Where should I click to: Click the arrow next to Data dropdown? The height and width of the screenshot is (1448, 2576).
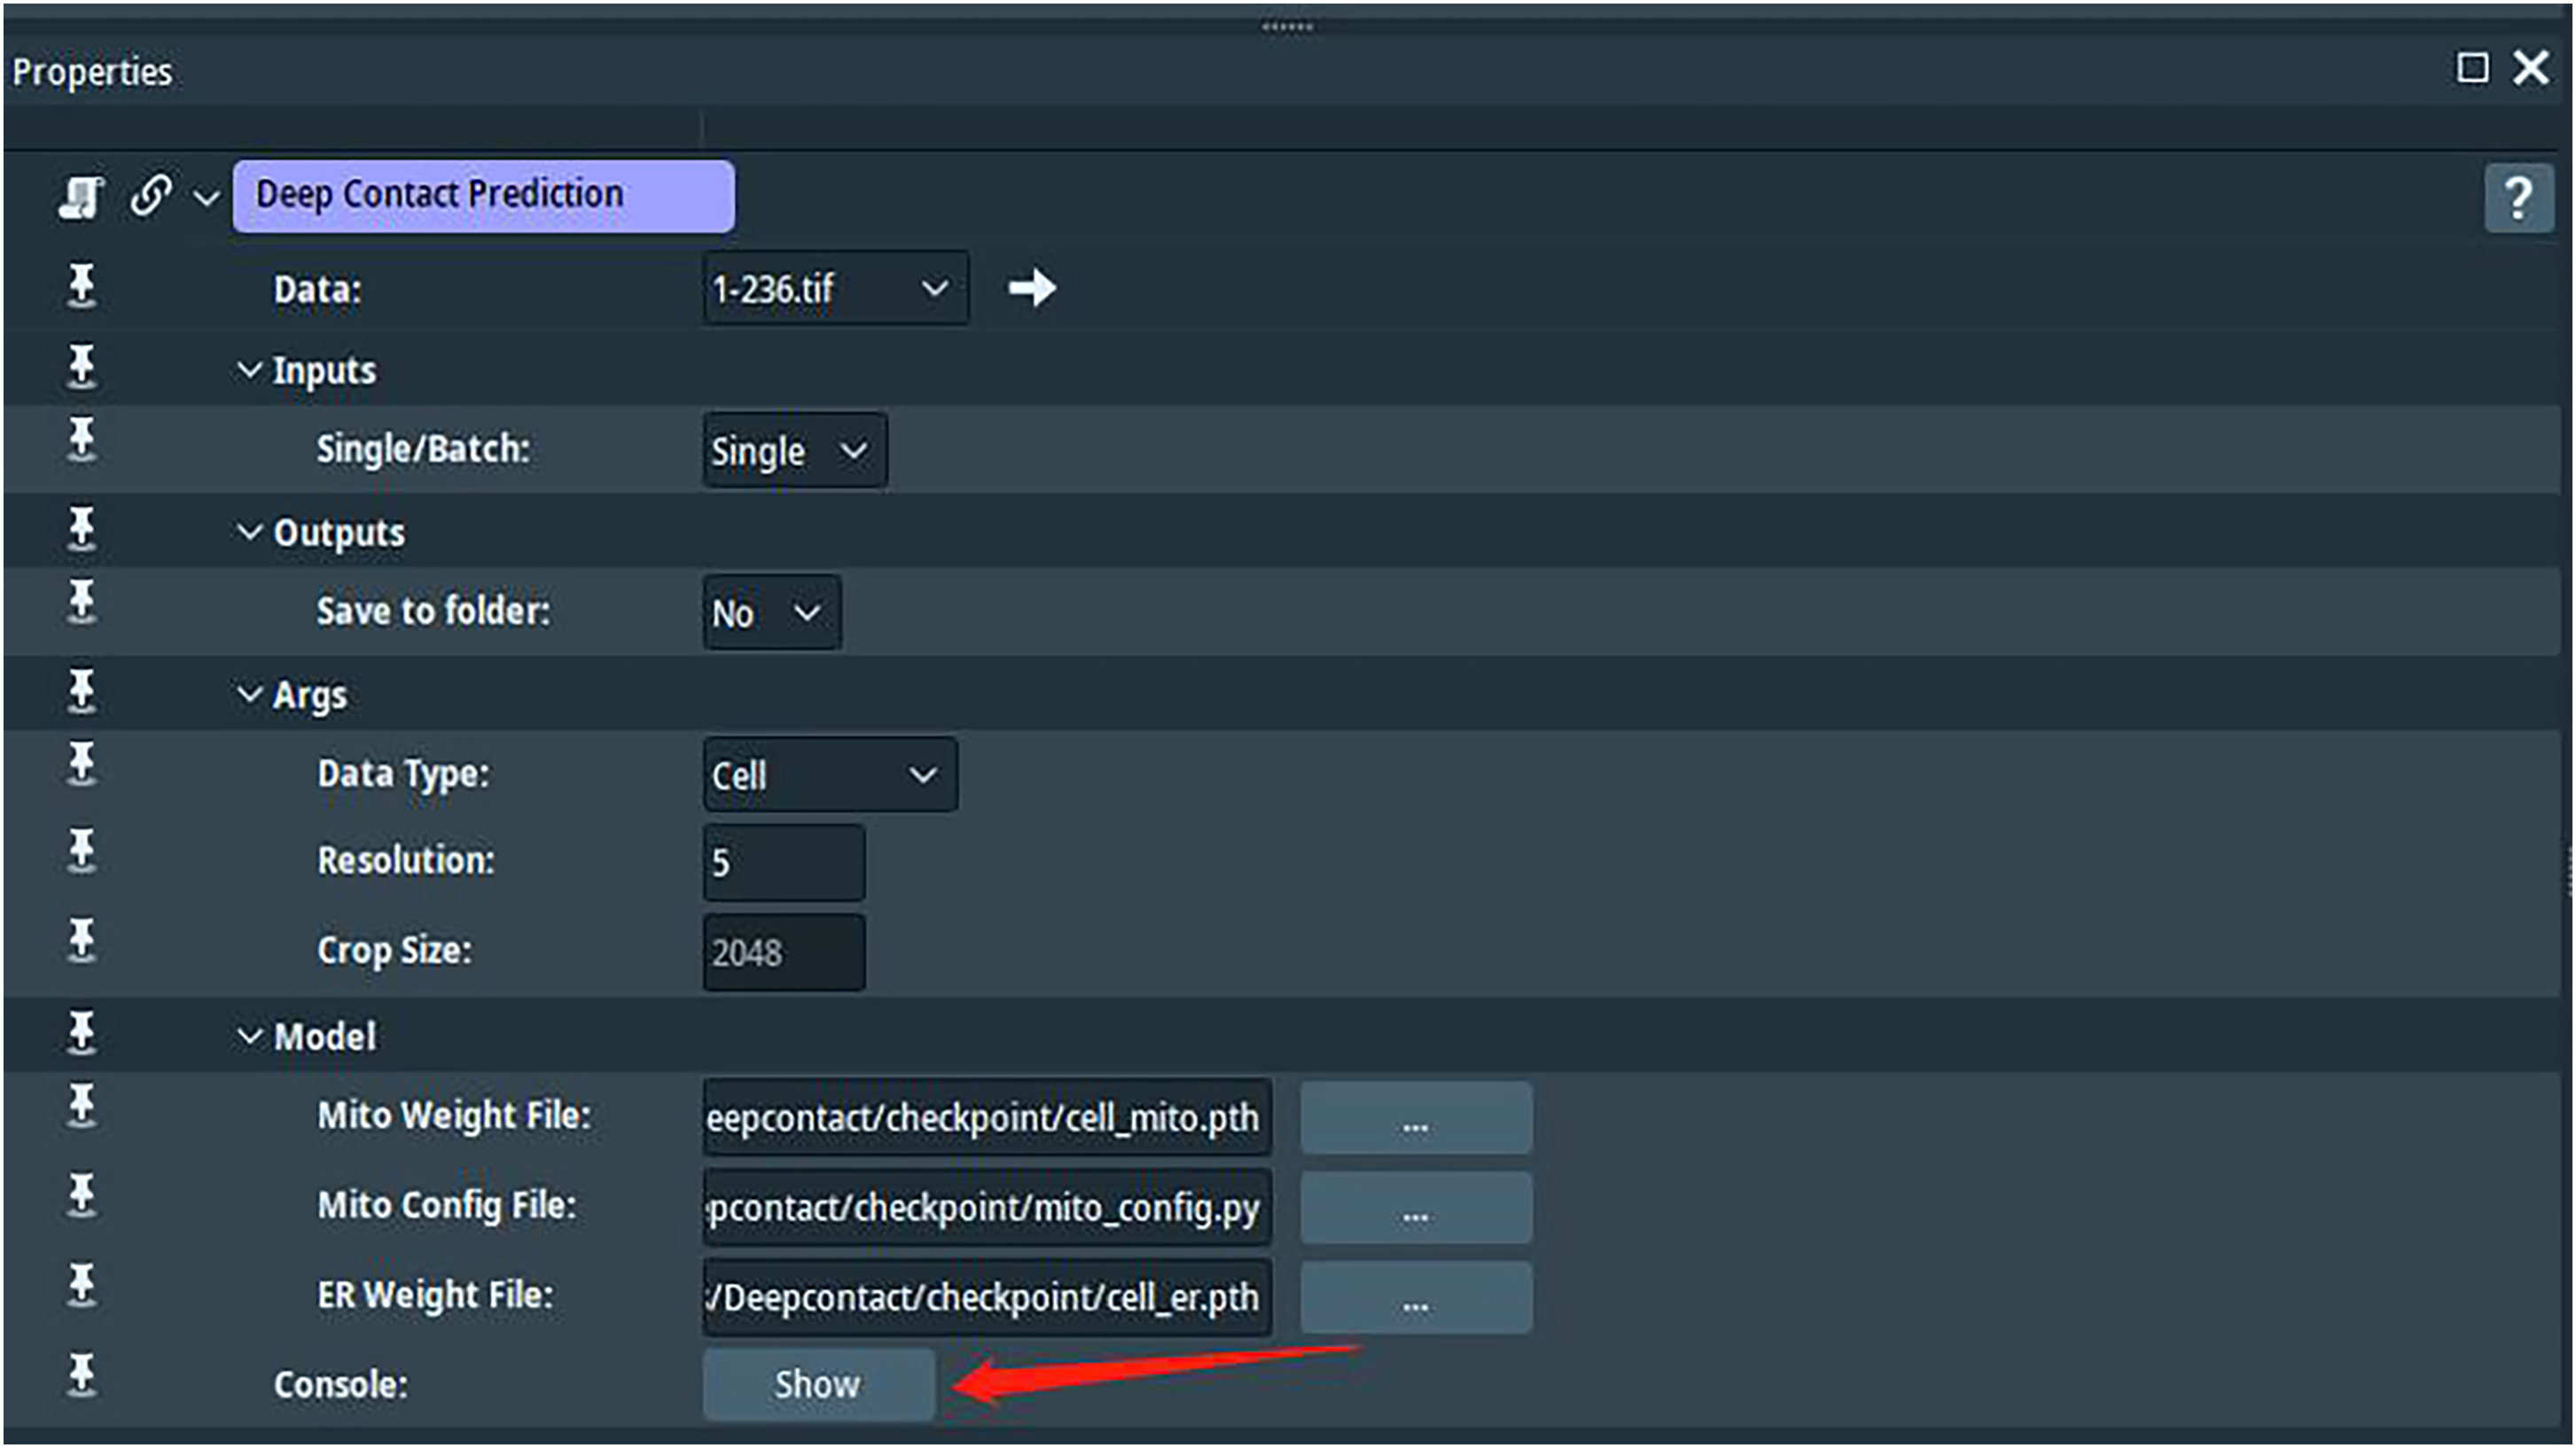[1031, 288]
